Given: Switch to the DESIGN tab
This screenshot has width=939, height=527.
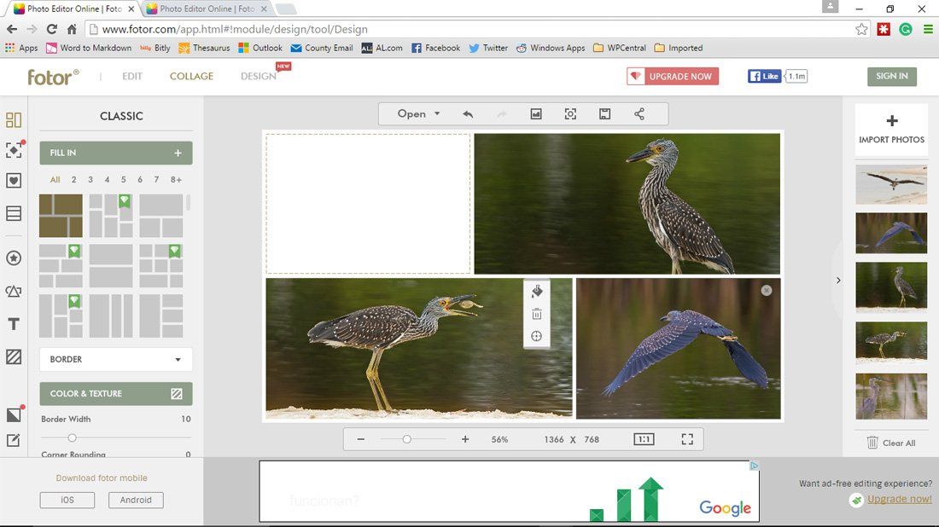Looking at the screenshot, I should pos(258,76).
